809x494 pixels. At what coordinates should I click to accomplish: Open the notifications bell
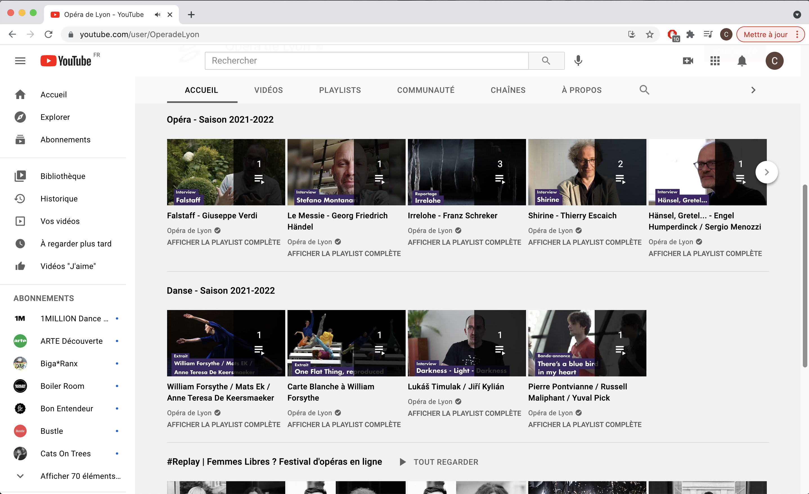(742, 61)
